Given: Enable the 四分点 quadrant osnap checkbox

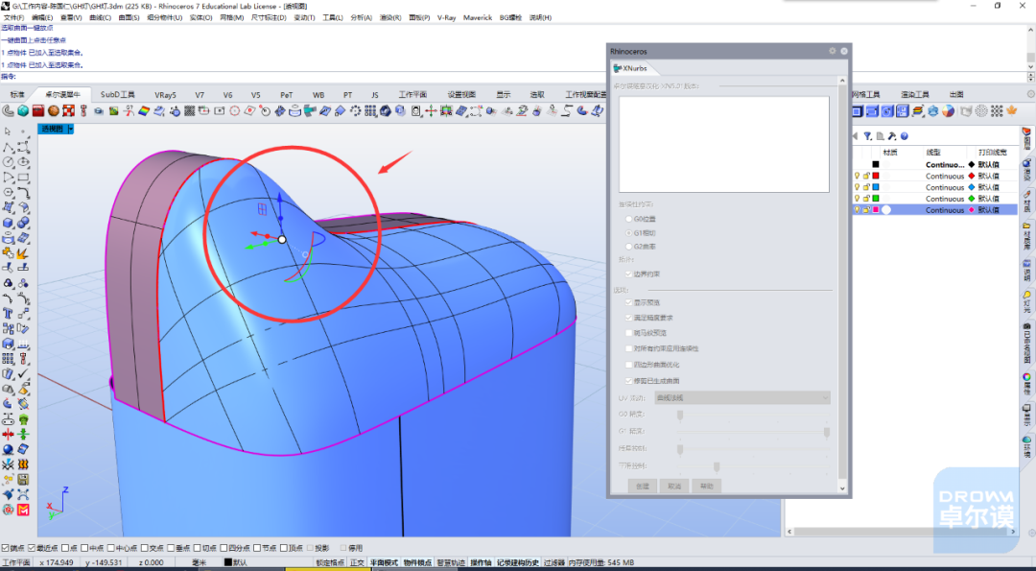Looking at the screenshot, I should click(x=224, y=548).
